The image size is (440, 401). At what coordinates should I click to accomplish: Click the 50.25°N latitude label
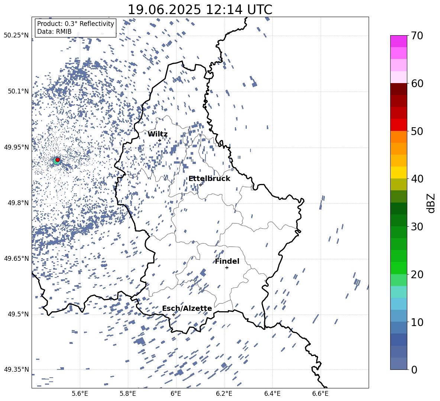pyautogui.click(x=16, y=36)
